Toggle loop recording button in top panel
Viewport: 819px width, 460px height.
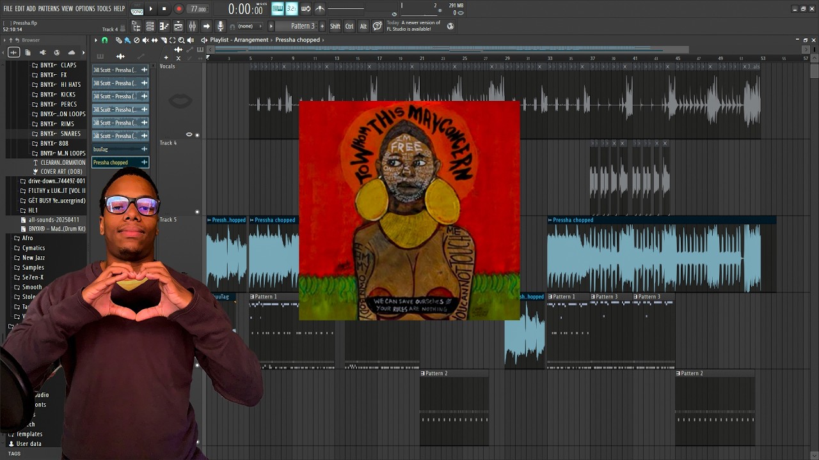coord(306,8)
